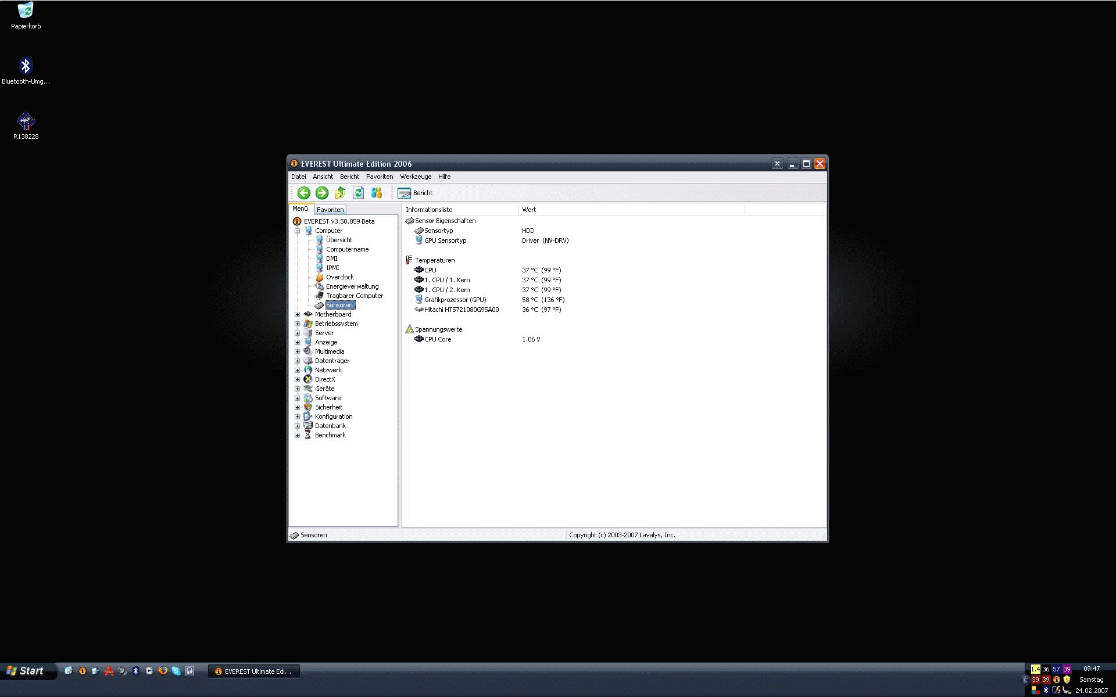Open the Hilfe menu
1116x697 pixels.
pyautogui.click(x=444, y=177)
